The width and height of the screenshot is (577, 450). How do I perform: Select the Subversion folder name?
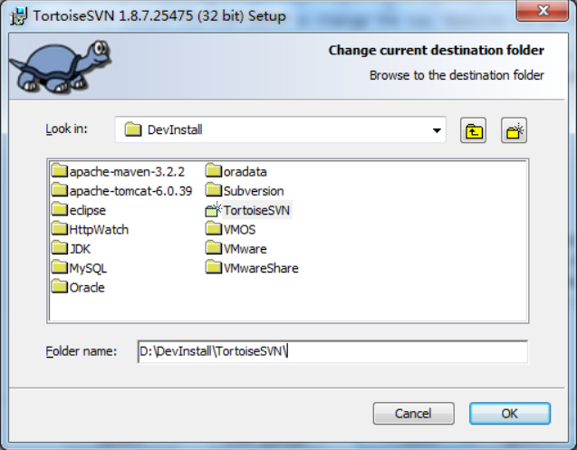click(x=254, y=191)
